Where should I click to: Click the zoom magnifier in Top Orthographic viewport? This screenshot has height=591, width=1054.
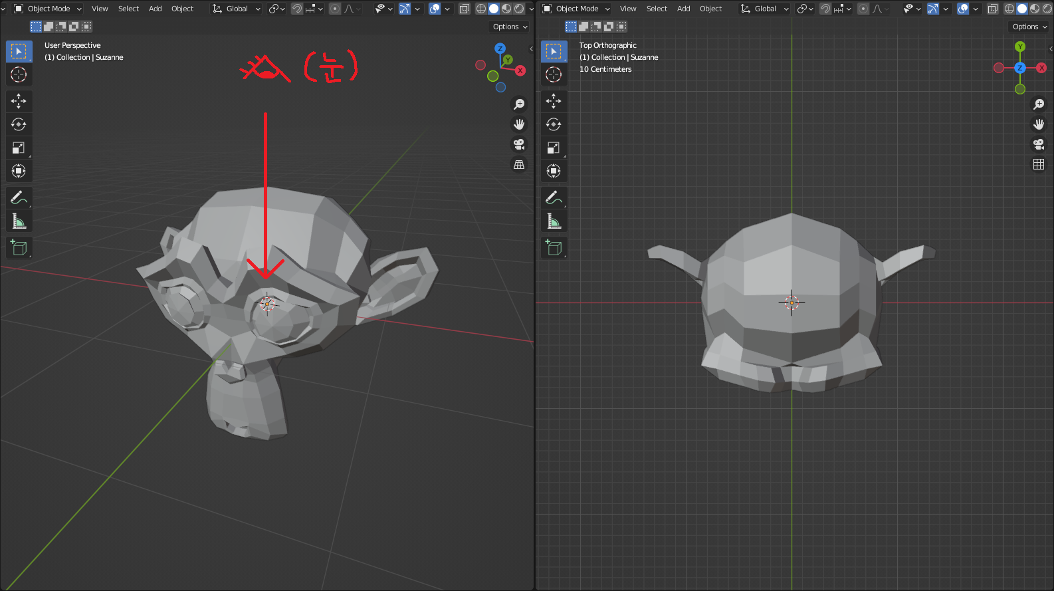click(x=1039, y=104)
